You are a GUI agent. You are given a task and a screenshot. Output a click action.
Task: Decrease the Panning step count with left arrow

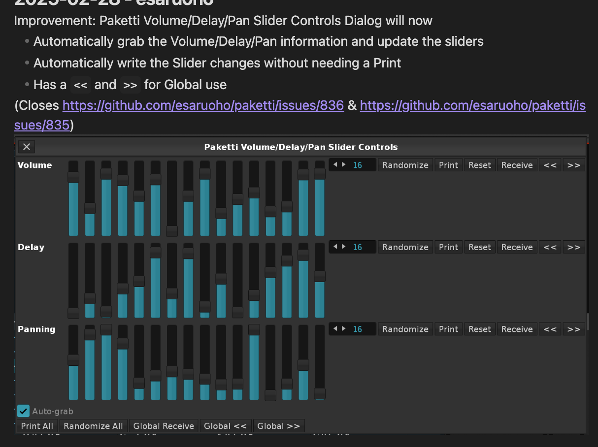[x=335, y=329]
